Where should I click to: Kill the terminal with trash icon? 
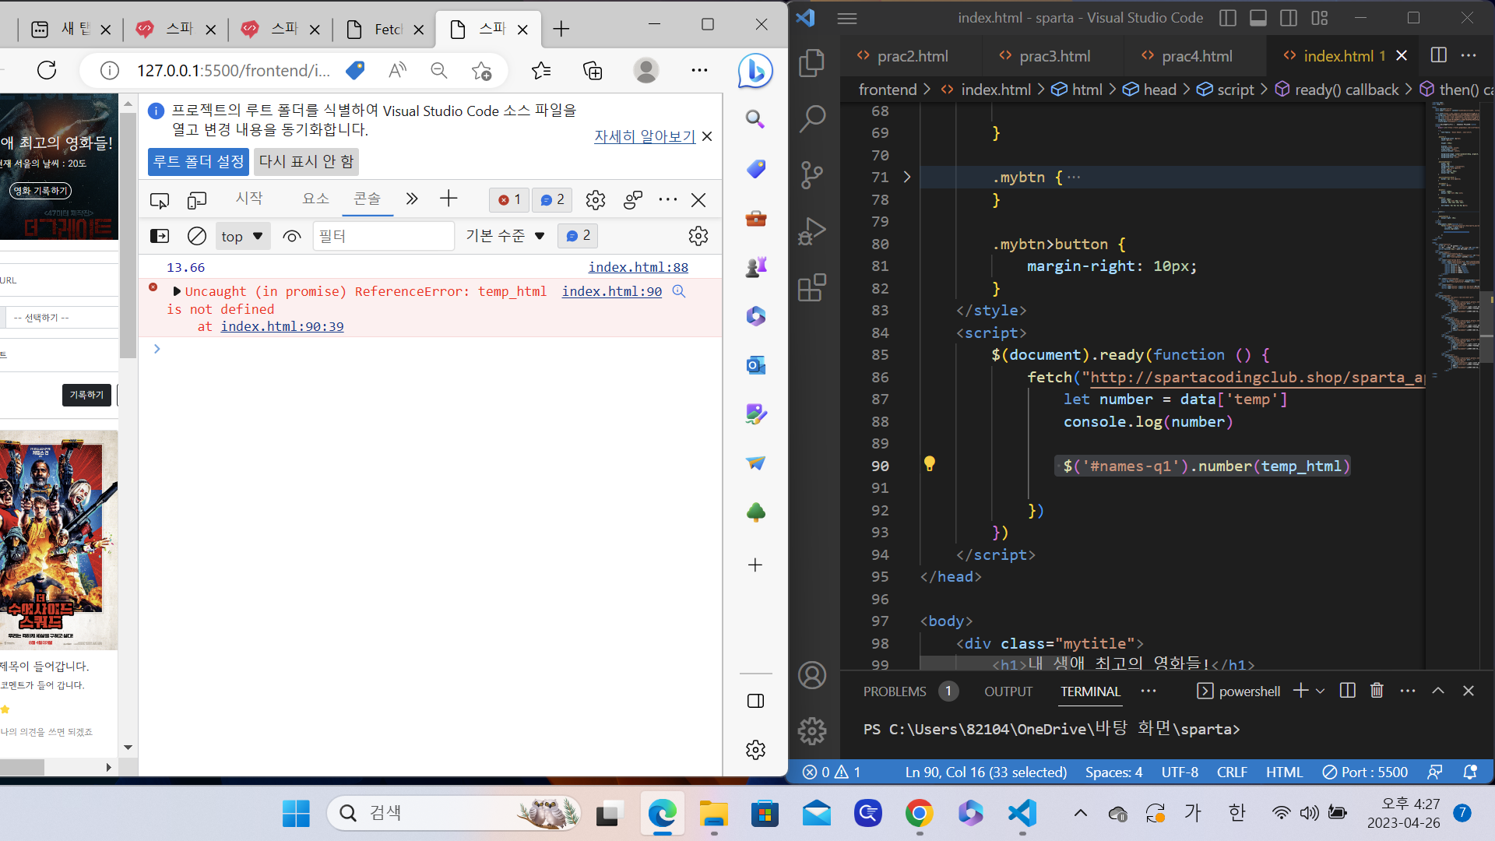[1377, 691]
